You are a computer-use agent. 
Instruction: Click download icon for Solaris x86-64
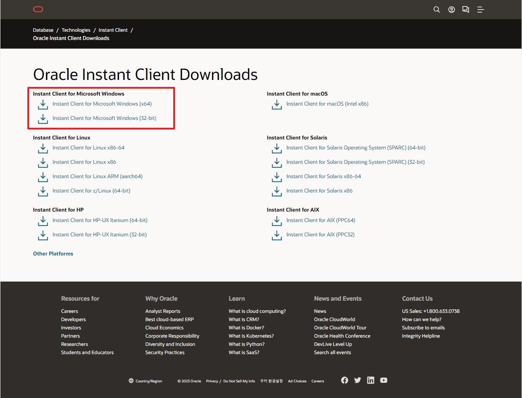(x=277, y=177)
